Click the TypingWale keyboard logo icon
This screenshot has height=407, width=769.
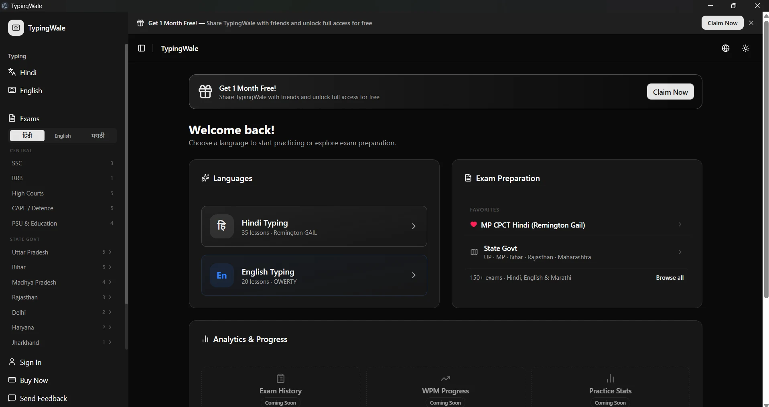[x=16, y=28]
